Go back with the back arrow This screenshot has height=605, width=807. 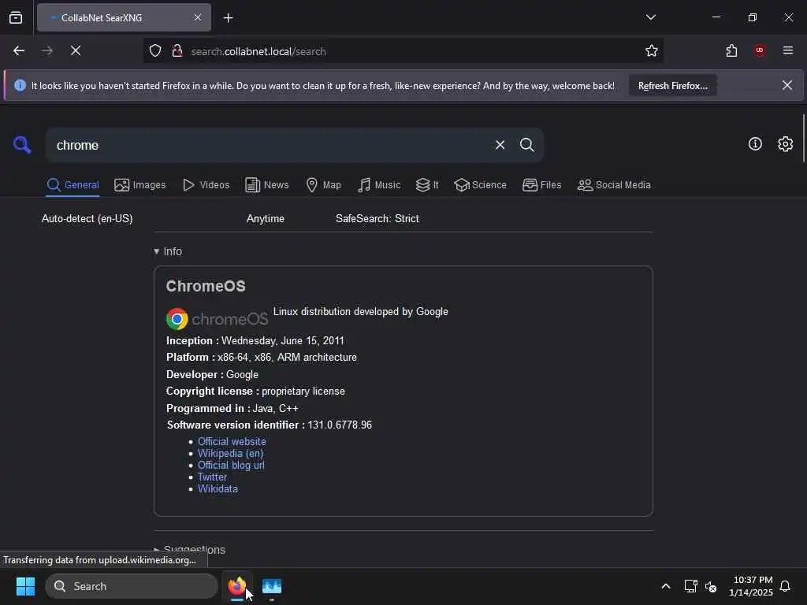[x=19, y=50]
